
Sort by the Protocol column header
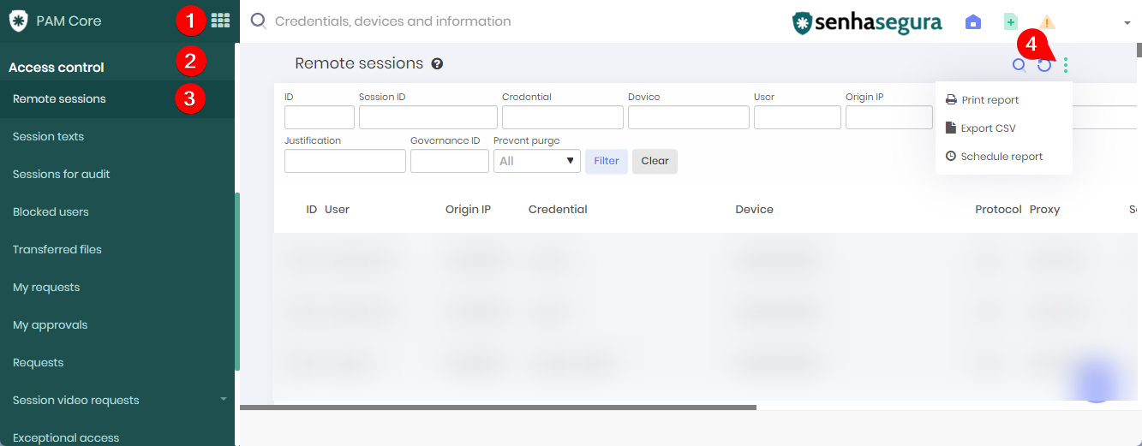(x=998, y=210)
